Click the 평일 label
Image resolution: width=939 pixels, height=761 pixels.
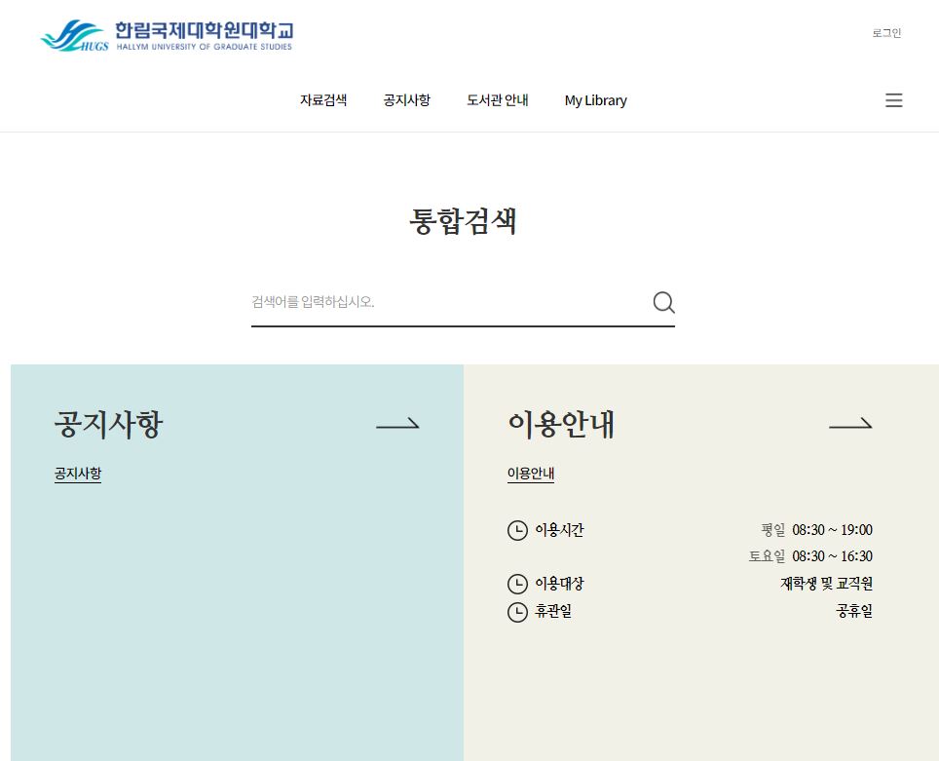(x=773, y=530)
